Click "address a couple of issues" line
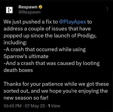Image resolution: width=113 pixels, height=112 pixels. click(47, 29)
